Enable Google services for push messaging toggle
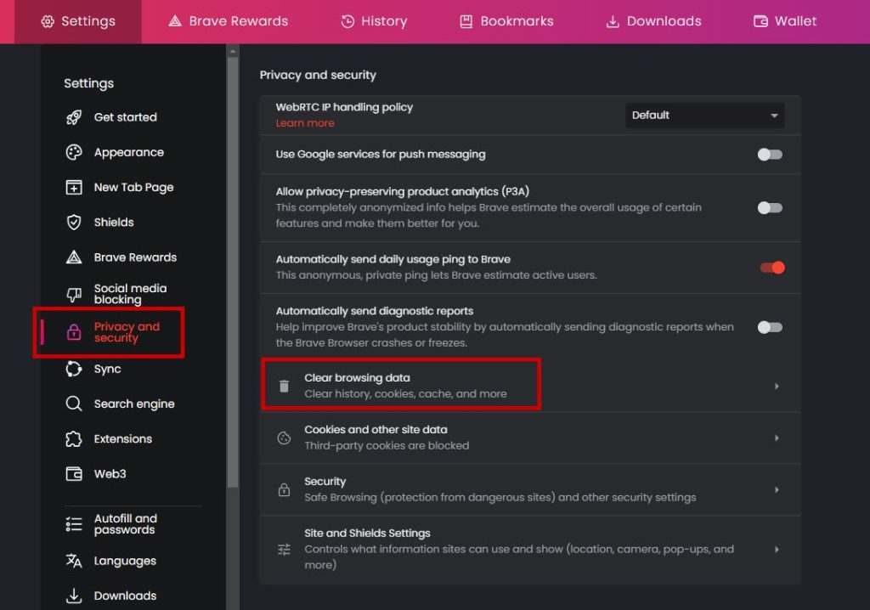Viewport: 870px width, 610px height. coord(770,155)
